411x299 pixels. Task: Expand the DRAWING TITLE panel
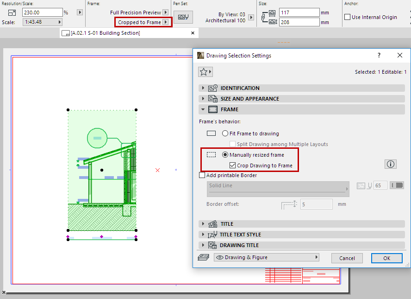tap(203, 245)
